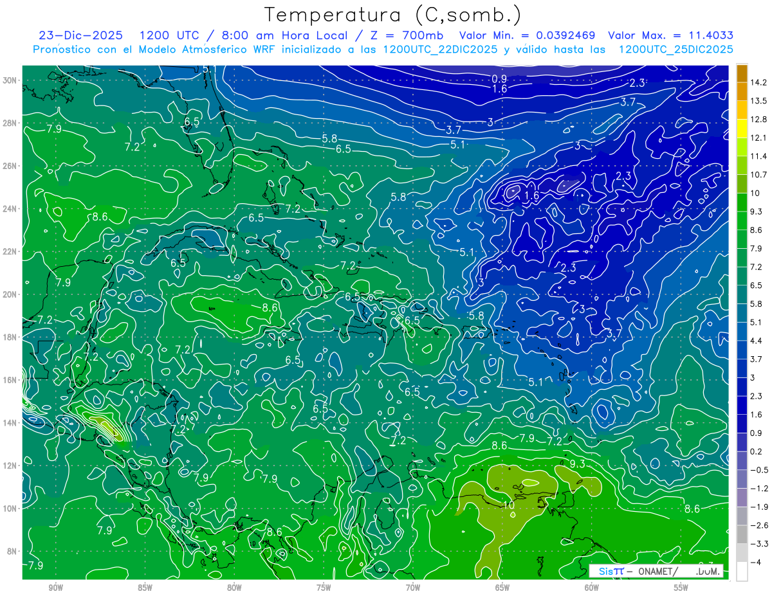Click the 75W longitude axis label
This screenshot has width=772, height=596.
[x=324, y=588]
